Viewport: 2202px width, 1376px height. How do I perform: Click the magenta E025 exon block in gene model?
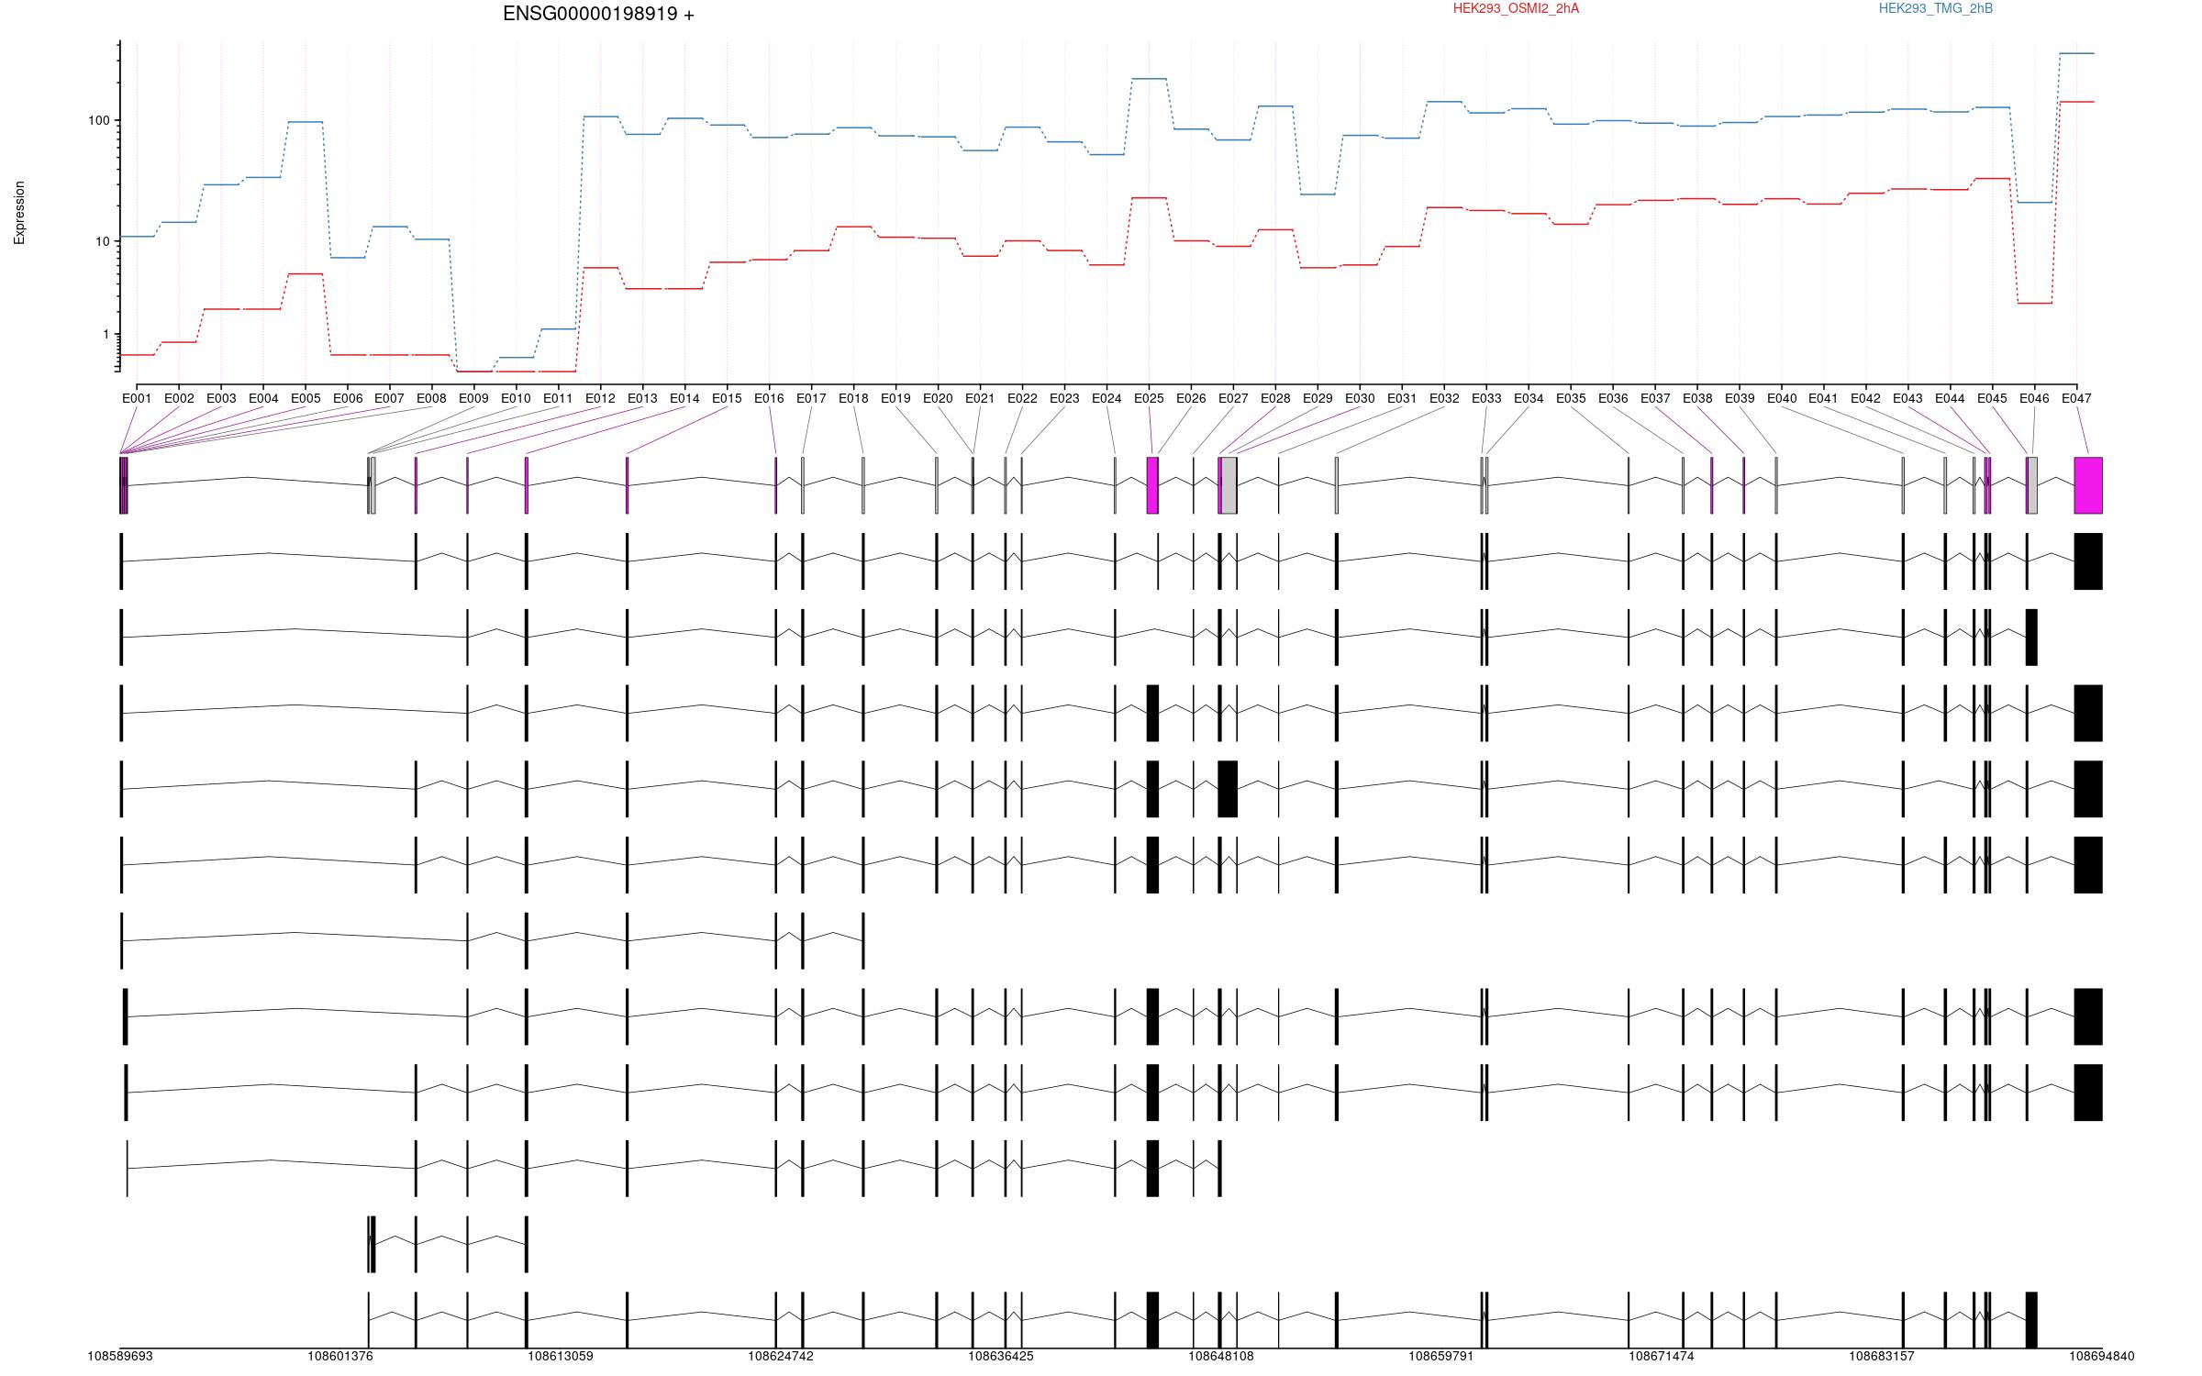tap(1152, 485)
